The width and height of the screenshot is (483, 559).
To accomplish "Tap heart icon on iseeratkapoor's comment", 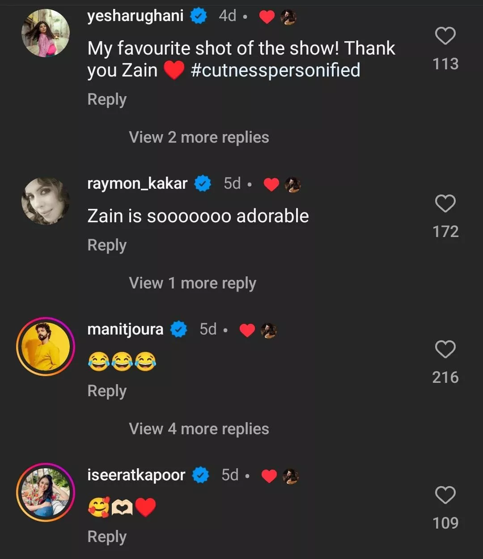I will 445,495.
